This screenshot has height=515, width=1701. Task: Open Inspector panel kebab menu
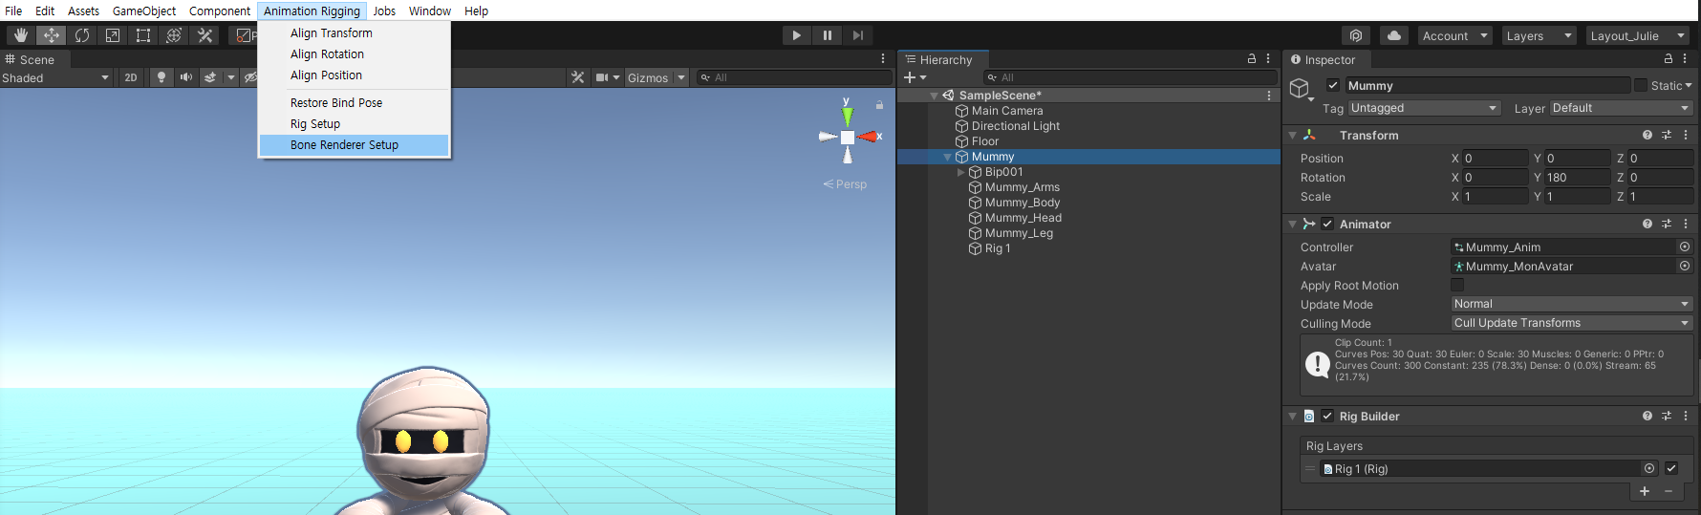click(1686, 59)
